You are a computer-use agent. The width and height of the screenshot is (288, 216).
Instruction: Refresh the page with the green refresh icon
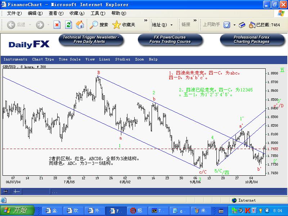click(68, 25)
